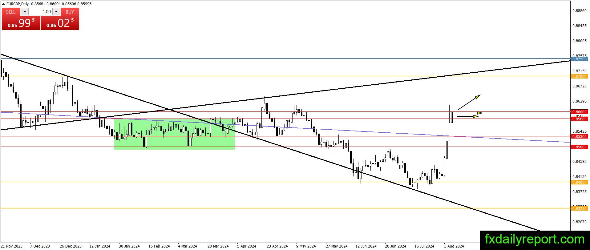
Task: Click the 0.85 99 sell price tile
Action: [x=21, y=23]
